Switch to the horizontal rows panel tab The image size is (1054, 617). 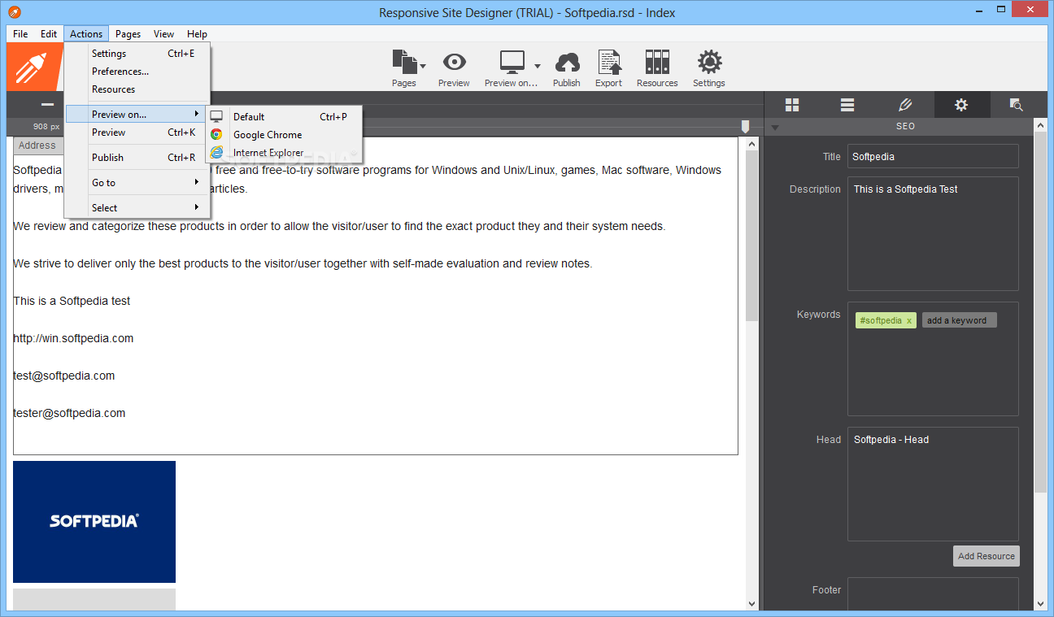tap(847, 105)
